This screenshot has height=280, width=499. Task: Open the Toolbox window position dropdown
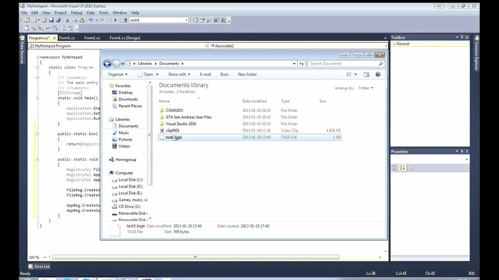coord(457,37)
